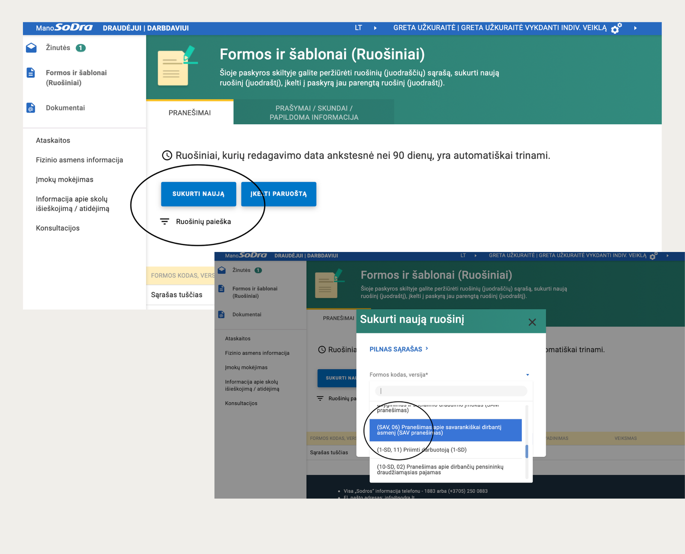Select the Pranešimai tab in upper window
685x554 pixels.
click(190, 113)
